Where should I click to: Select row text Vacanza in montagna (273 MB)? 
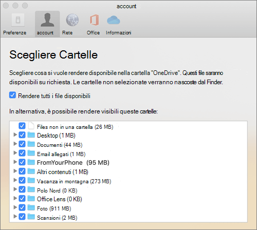[x=74, y=181]
